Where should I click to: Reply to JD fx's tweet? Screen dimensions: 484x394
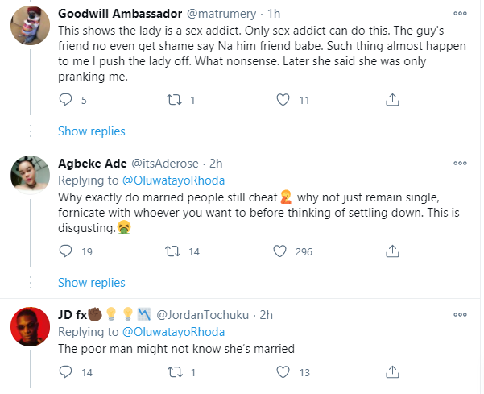coord(68,372)
